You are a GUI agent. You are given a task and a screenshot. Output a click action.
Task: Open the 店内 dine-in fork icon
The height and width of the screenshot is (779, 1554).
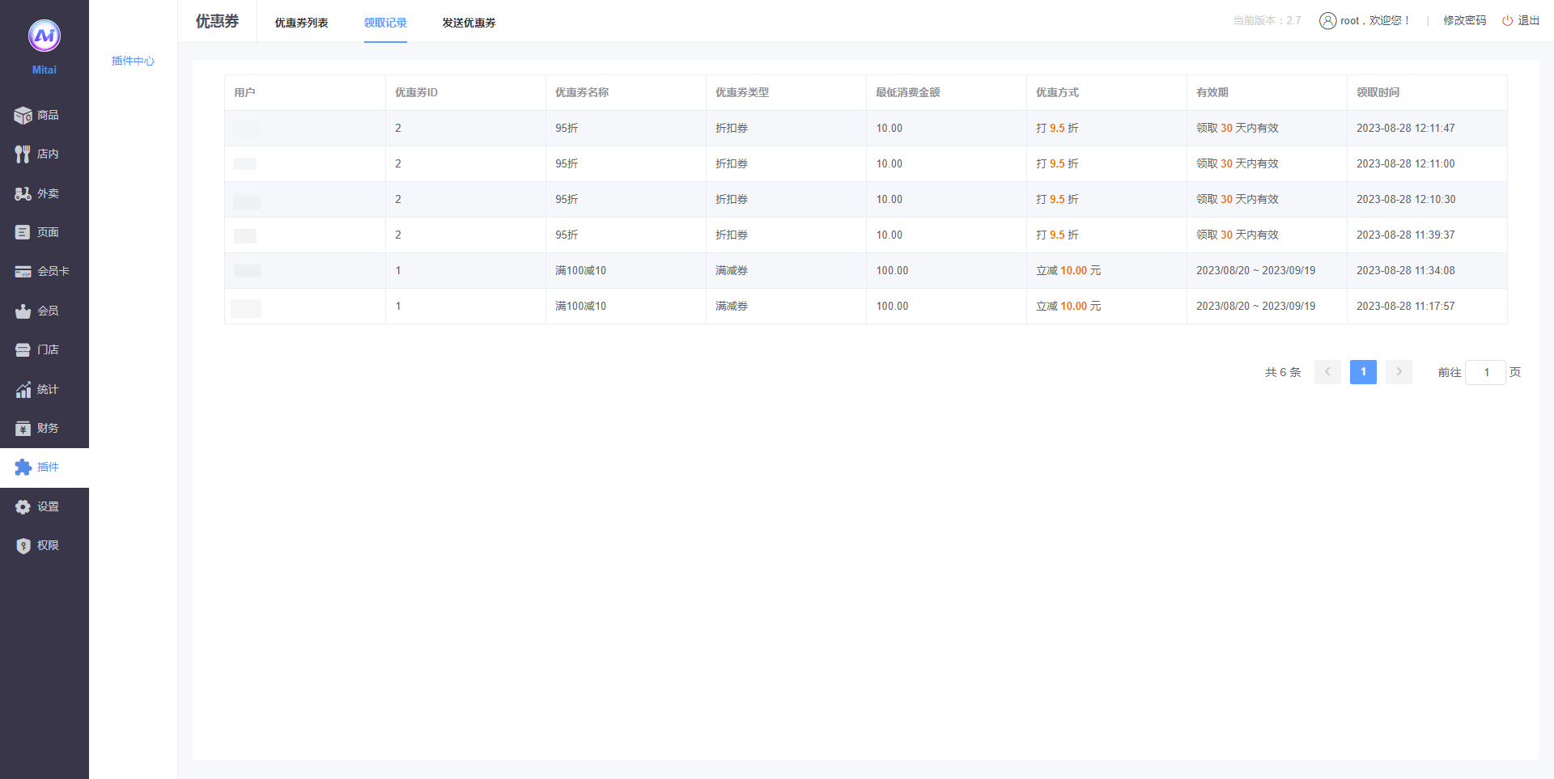click(x=23, y=155)
